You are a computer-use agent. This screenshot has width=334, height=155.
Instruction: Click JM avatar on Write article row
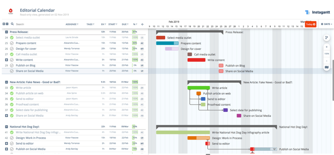pyautogui.click(x=142, y=88)
